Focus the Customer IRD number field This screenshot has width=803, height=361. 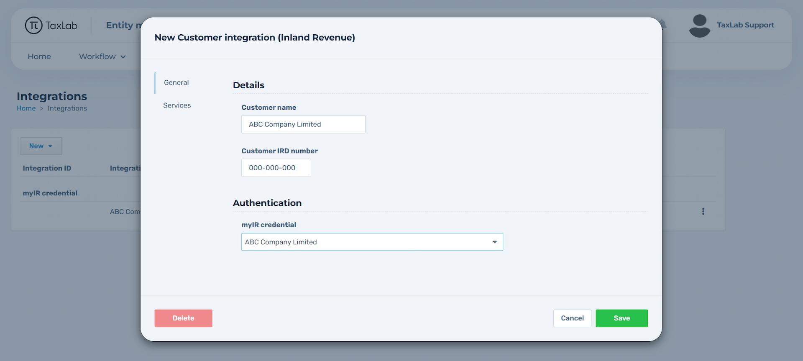pos(276,168)
